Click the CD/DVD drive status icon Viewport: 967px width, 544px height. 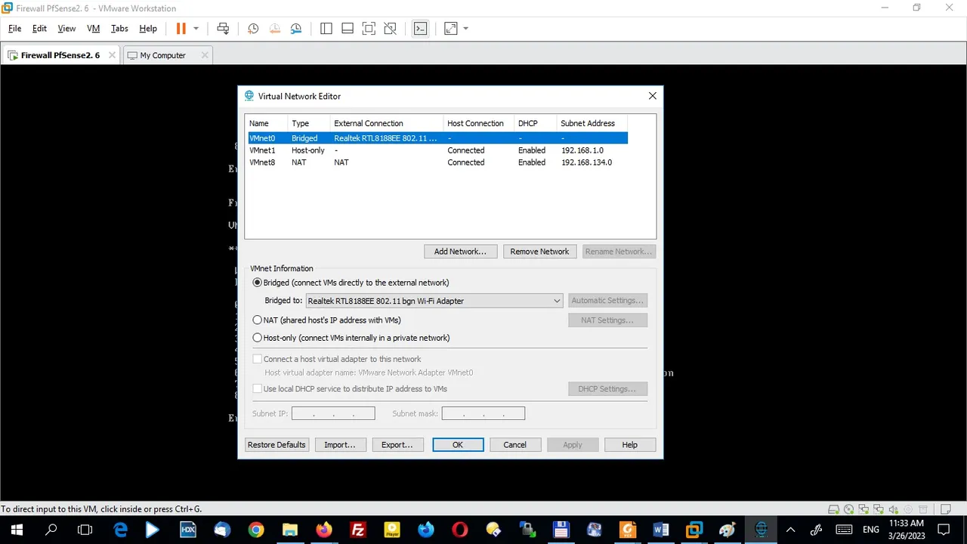tap(849, 509)
